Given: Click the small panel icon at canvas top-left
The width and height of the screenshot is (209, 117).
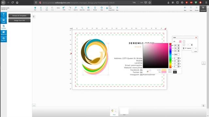Looking at the screenshot, I should pos(34,17).
